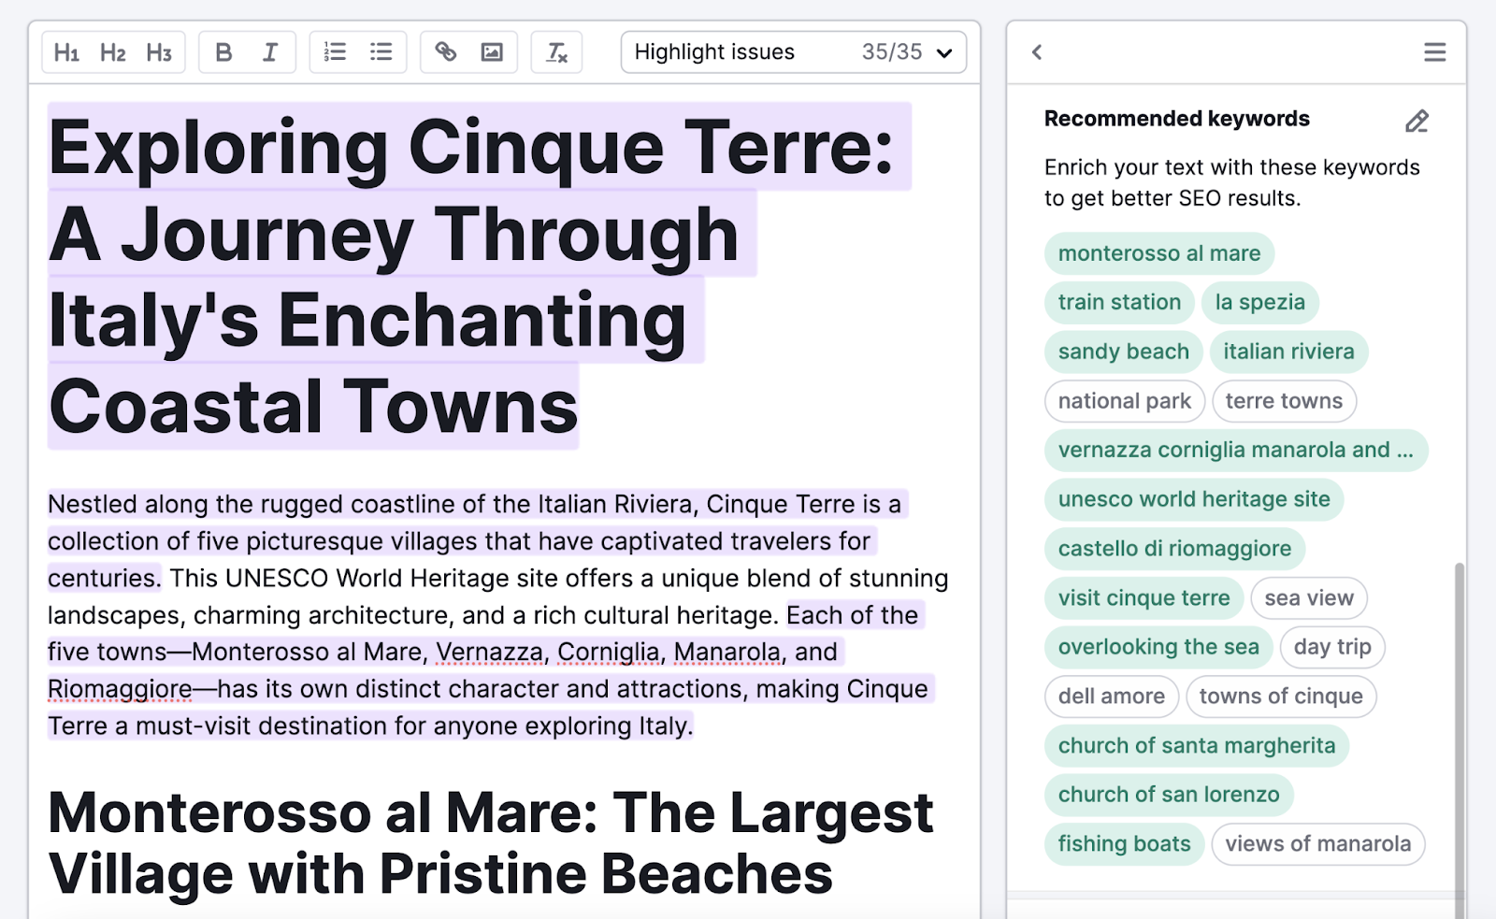
Task: Toggle the 'national park' keyword chip
Action: (x=1124, y=401)
